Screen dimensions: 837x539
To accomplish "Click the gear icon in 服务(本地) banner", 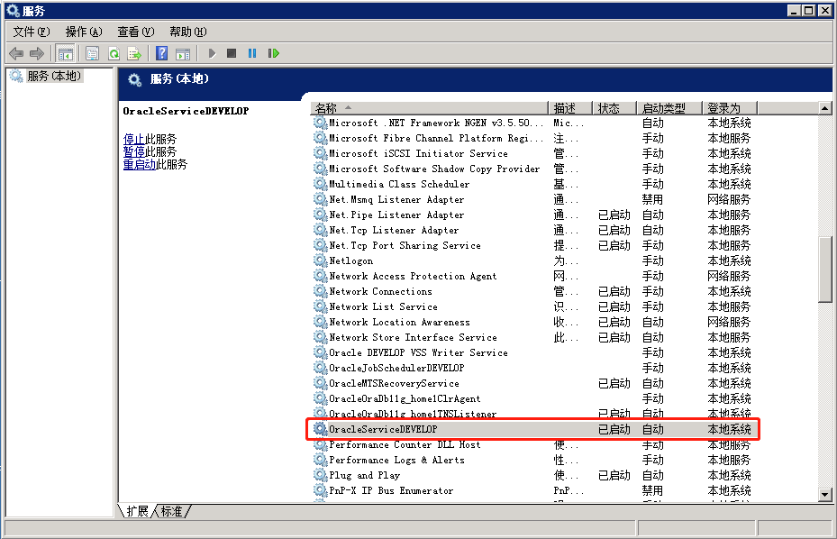I will 134,79.
